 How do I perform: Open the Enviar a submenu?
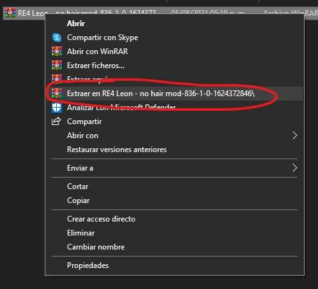80,168
